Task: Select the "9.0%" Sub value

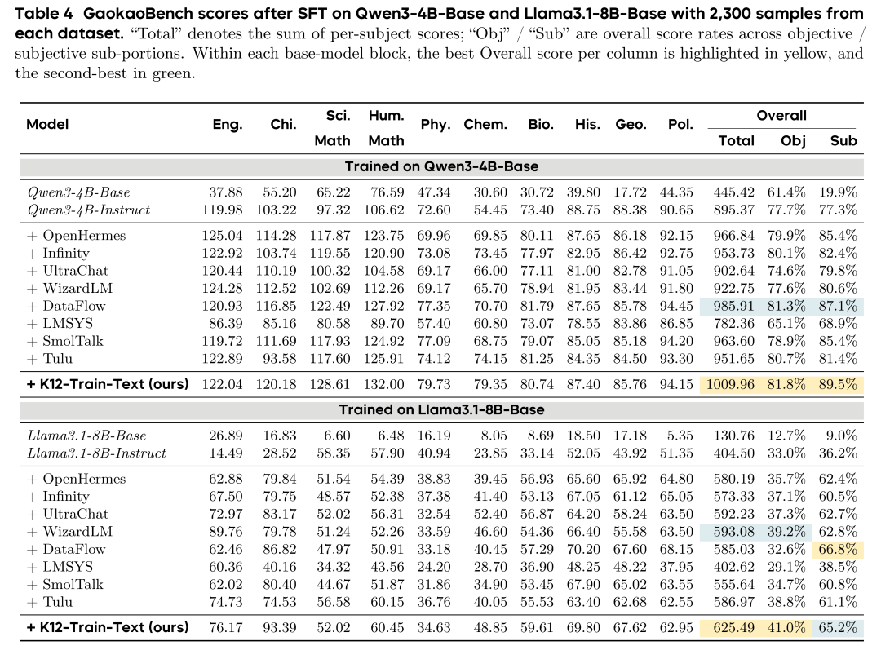Action: pos(841,436)
